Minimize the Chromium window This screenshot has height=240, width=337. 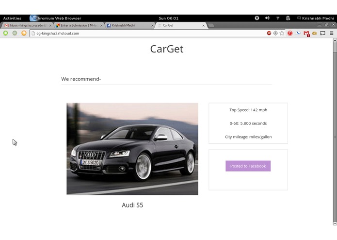(320, 25)
